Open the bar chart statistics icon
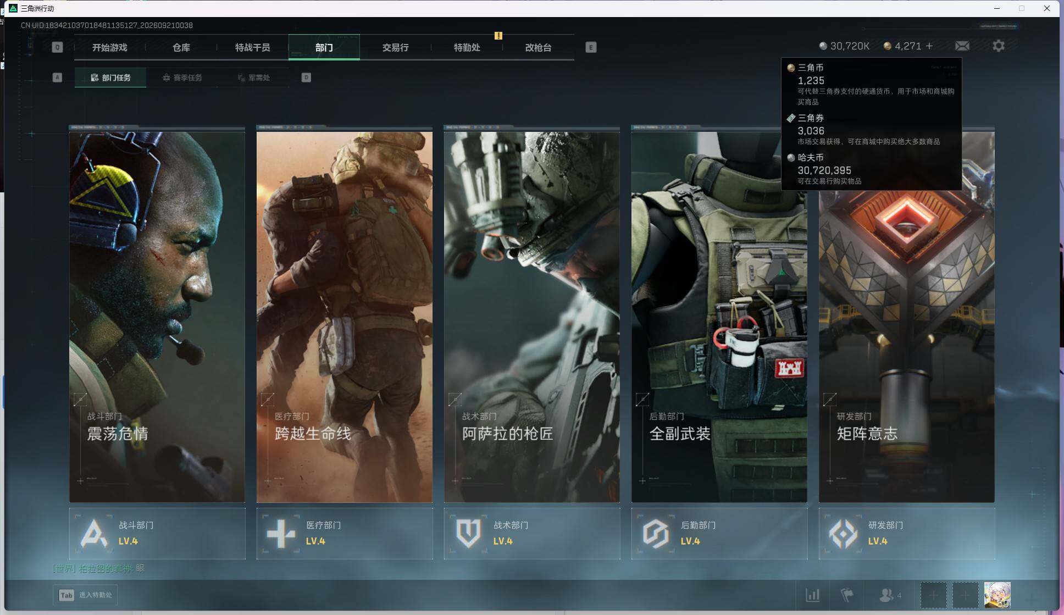This screenshot has width=1064, height=615. coord(812,595)
